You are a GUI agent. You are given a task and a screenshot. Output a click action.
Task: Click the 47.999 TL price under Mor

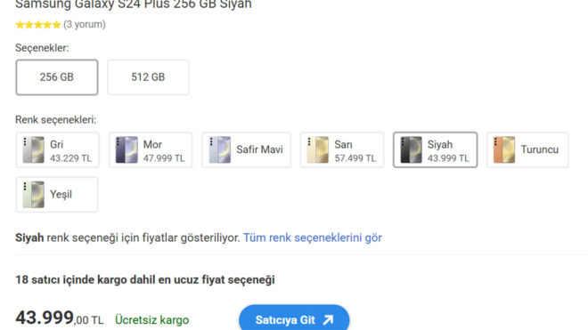[x=164, y=158]
